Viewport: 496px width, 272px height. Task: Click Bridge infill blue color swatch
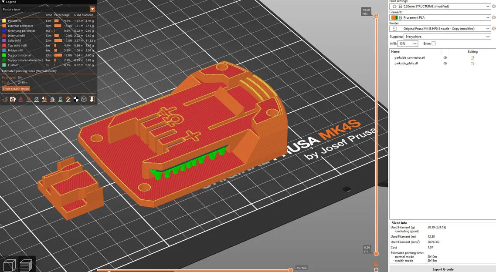4,50
